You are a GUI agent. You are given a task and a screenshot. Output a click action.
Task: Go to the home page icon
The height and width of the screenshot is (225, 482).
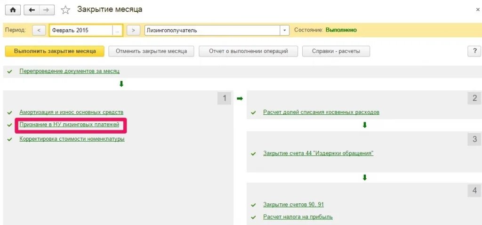click(13, 10)
